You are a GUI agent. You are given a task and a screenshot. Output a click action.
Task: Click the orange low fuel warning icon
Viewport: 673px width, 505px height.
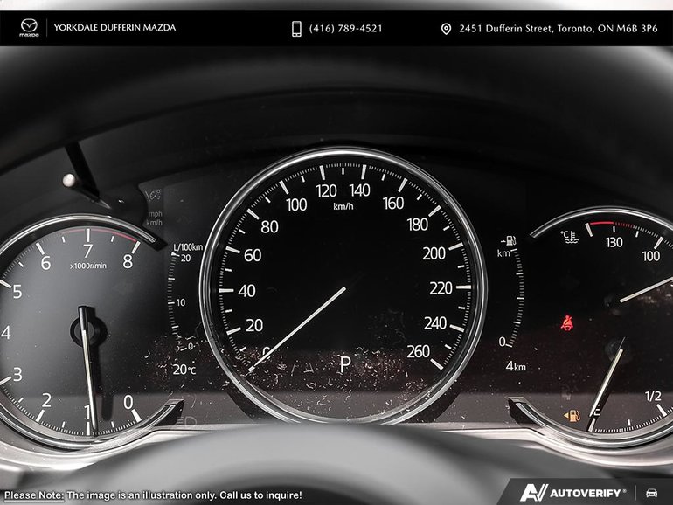[x=572, y=417]
